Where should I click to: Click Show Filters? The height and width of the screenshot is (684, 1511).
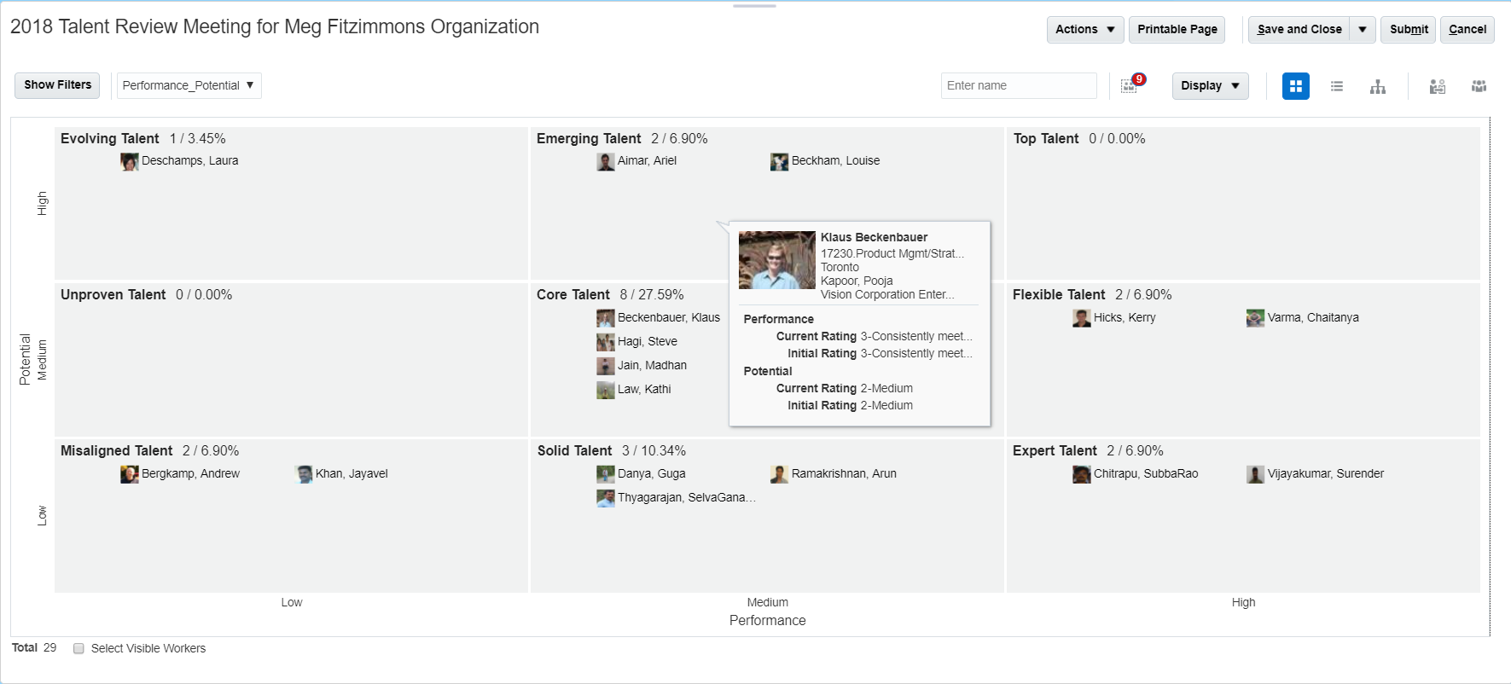57,85
